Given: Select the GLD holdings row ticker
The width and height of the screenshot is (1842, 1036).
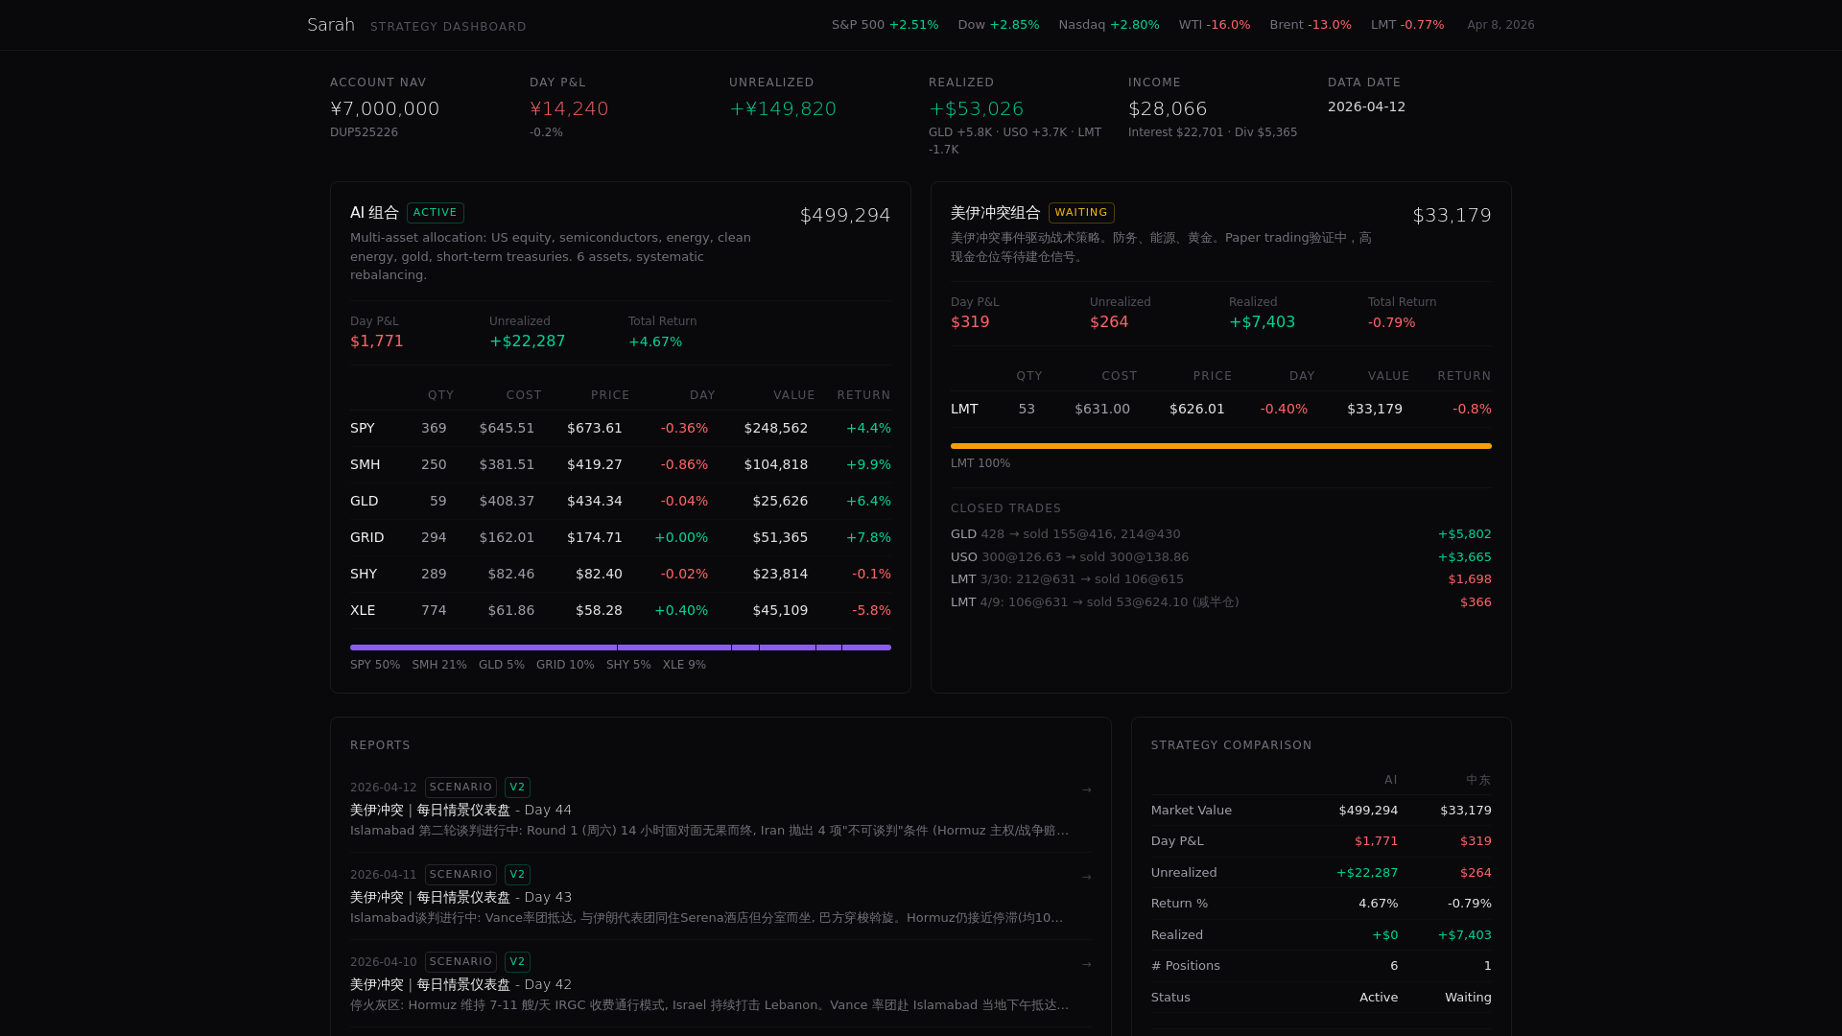Looking at the screenshot, I should click(x=365, y=502).
